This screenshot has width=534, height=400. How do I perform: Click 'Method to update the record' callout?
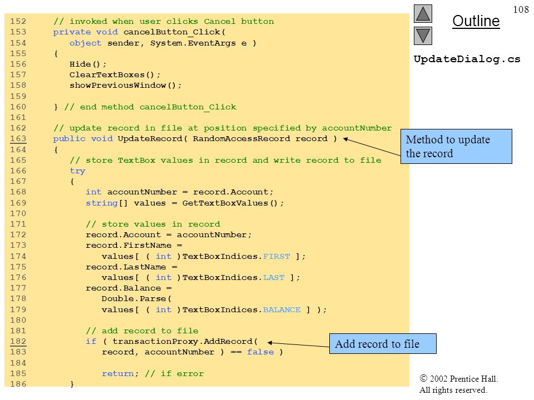point(456,147)
